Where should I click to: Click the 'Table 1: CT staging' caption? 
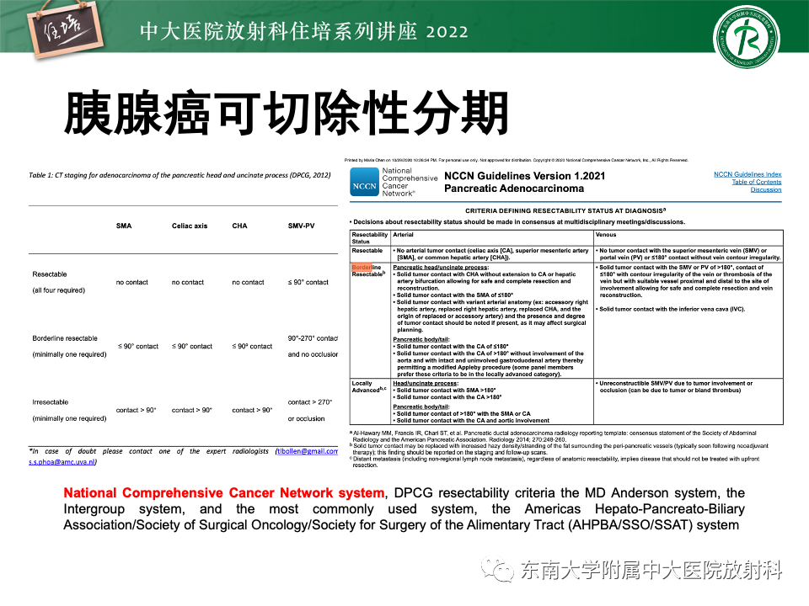[x=179, y=175]
